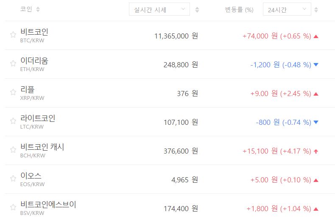Click the star next to 이오스
The image size is (335, 220).
[x=13, y=179]
